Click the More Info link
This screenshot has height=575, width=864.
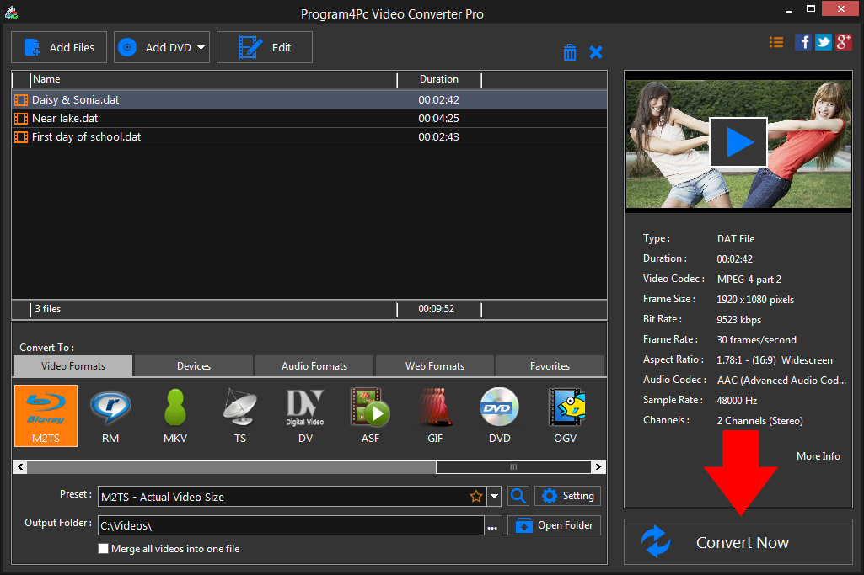tap(818, 456)
